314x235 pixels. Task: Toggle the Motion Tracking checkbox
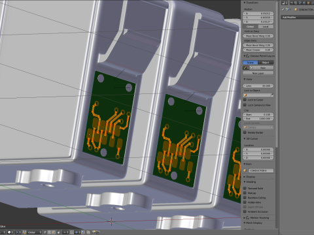tap(248, 217)
